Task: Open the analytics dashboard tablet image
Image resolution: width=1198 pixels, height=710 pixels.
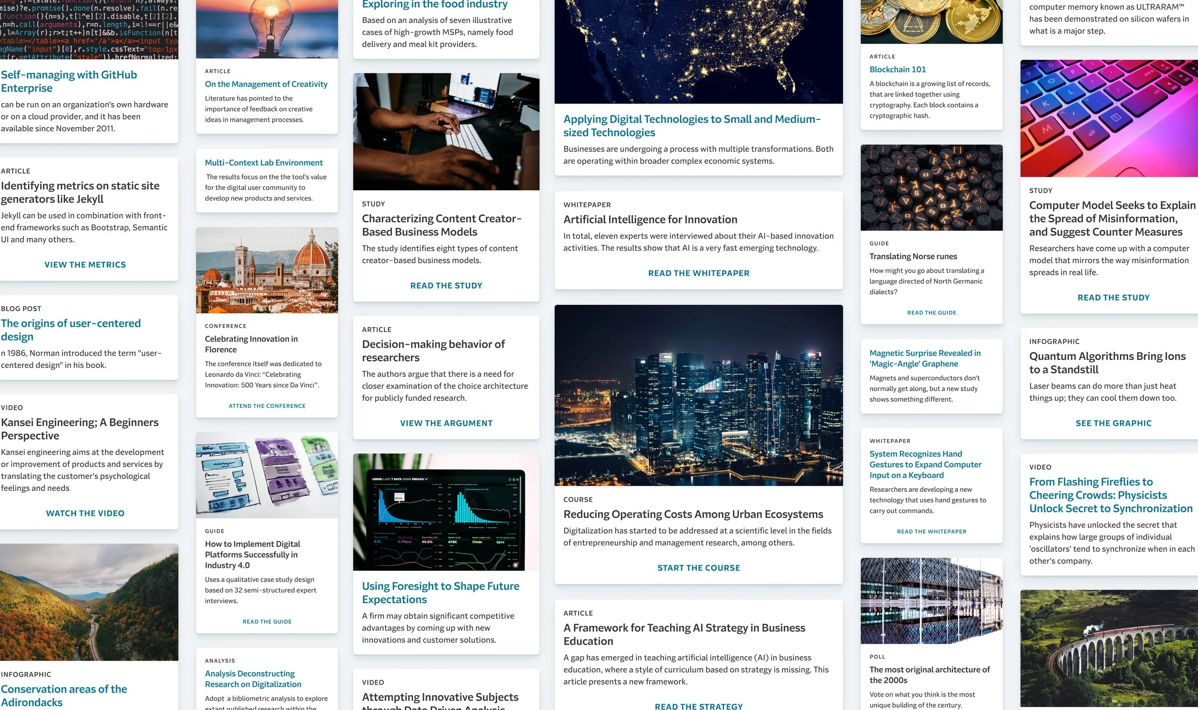Action: tap(446, 512)
